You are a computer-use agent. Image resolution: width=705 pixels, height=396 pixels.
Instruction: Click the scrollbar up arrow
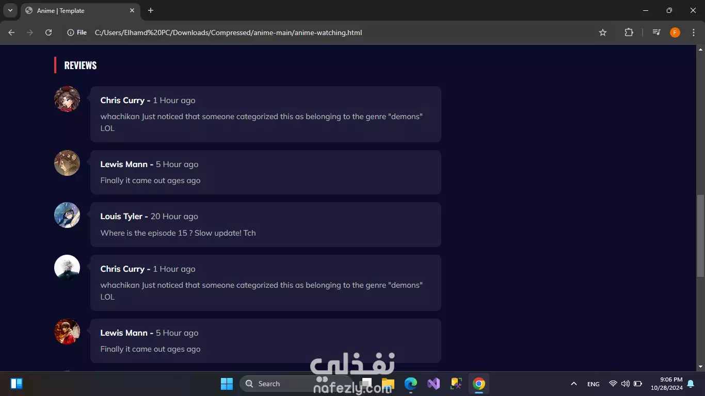coord(700,49)
